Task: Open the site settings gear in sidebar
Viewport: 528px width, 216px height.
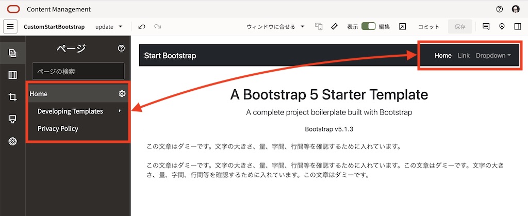Action: click(13, 141)
